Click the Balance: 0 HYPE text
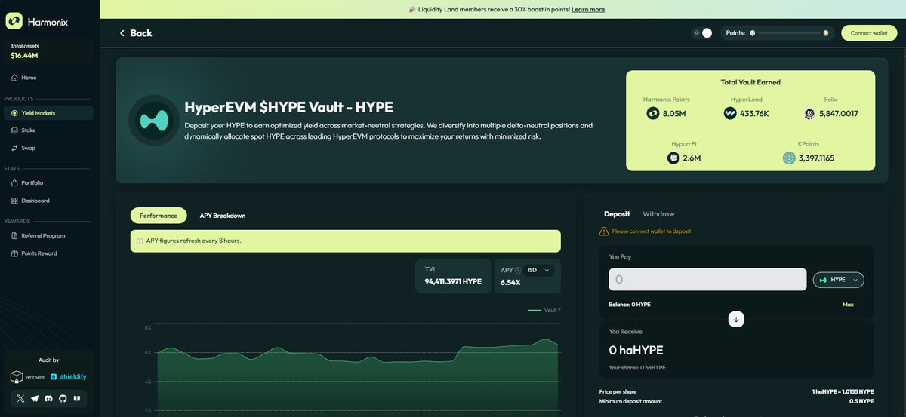The height and width of the screenshot is (417, 906). [630, 305]
